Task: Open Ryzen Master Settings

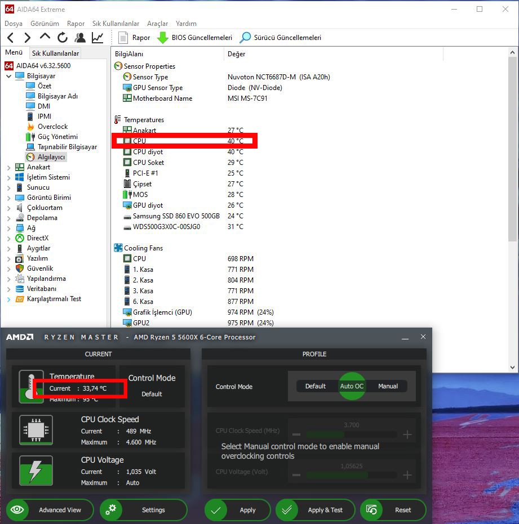Action: (144, 510)
